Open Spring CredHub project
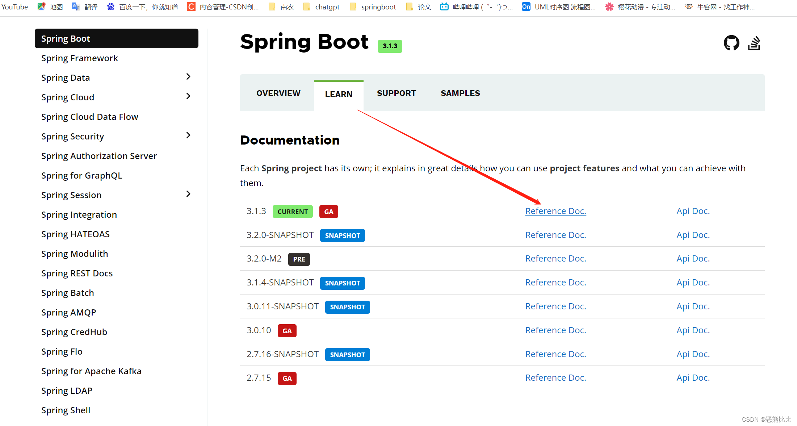Screen dimensions: 797x426 point(74,332)
